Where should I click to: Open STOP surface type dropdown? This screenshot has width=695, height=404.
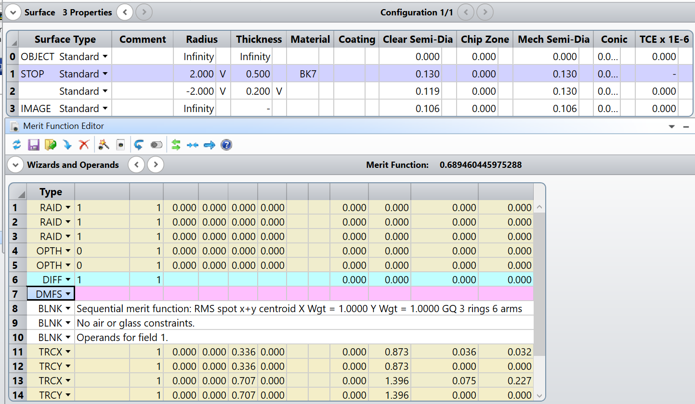pyautogui.click(x=105, y=74)
